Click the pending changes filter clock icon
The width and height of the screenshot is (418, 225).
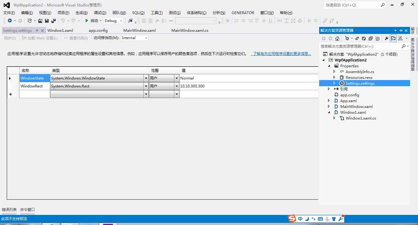pos(347,39)
